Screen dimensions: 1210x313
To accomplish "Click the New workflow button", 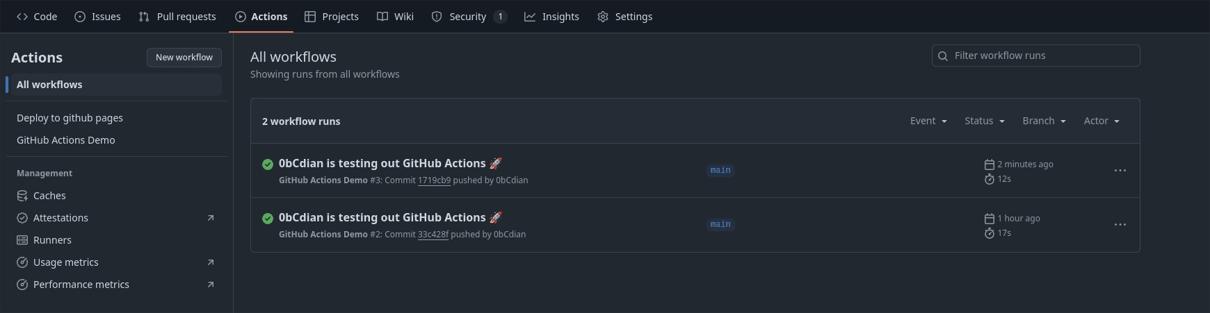I will 184,58.
